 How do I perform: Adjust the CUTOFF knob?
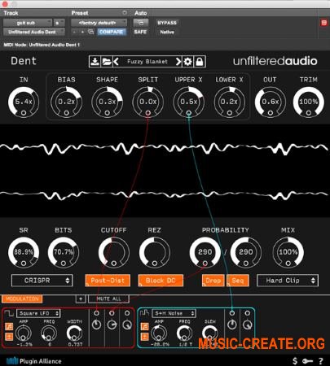[x=114, y=252]
